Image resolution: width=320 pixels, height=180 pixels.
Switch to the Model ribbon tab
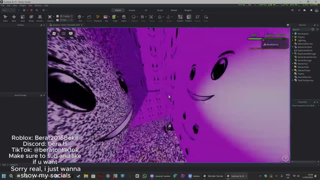[174, 10]
